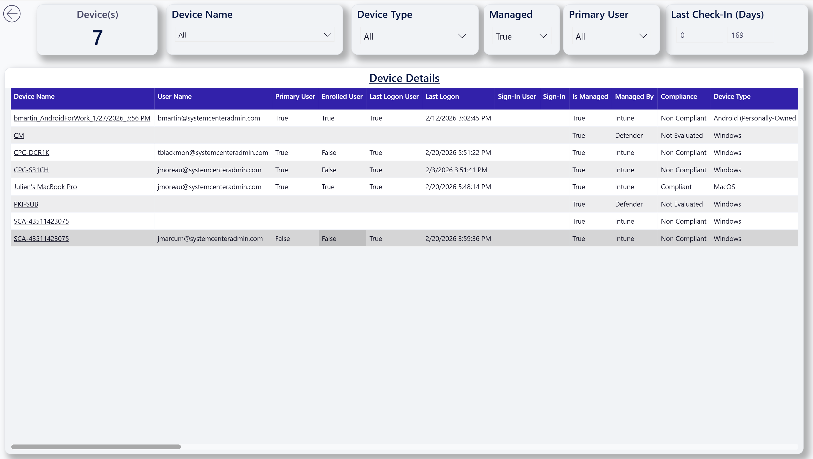Expand the Primary User dropdown
The width and height of the screenshot is (813, 459).
point(611,36)
